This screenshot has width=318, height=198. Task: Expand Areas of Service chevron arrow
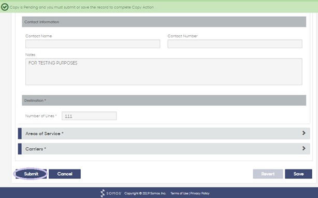point(303,133)
